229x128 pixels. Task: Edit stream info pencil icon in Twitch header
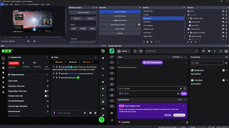(x=196, y=51)
